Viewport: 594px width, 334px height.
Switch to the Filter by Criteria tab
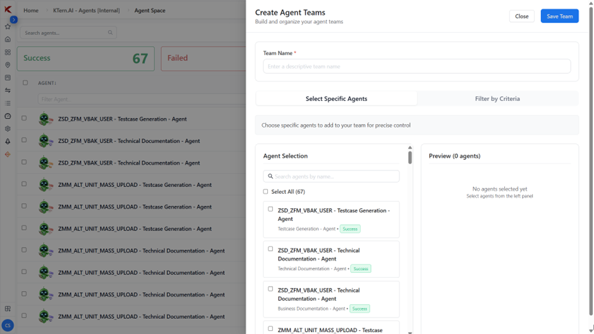click(x=497, y=98)
